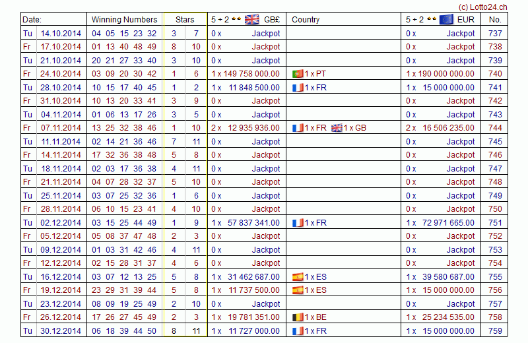Image resolution: width=528 pixels, height=343 pixels.
Task: Select the 149 758 000.00 prize amount
Action: click(x=253, y=74)
